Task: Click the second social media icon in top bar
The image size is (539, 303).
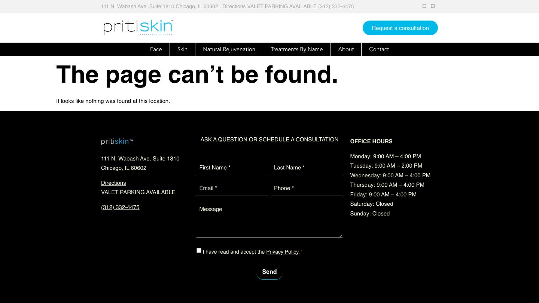Action: coord(432,6)
